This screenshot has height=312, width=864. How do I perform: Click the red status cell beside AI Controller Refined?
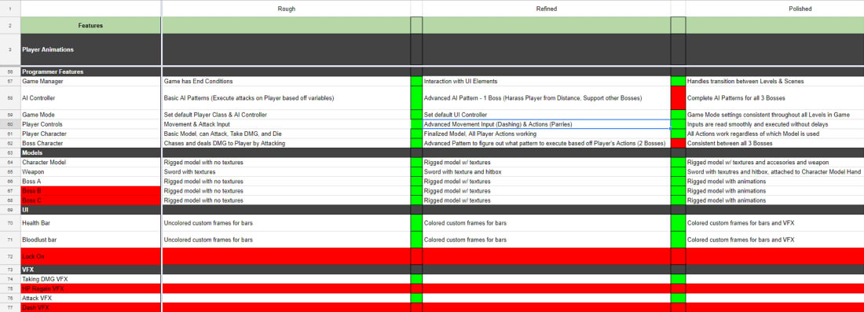[678, 97]
